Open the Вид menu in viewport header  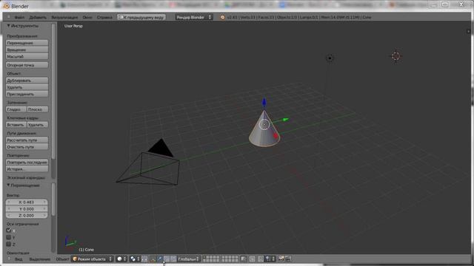point(19,259)
